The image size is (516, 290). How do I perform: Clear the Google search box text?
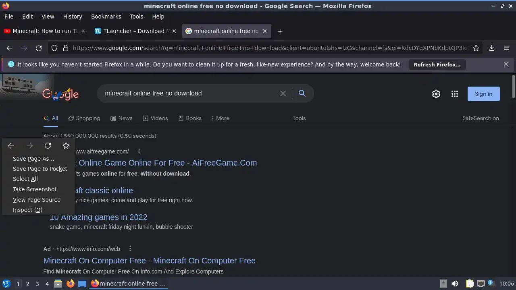(x=283, y=93)
